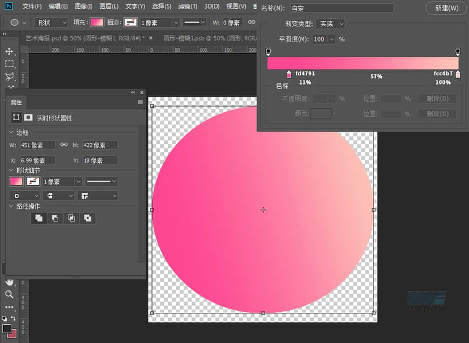
Task: Collapse the 边框 section in Properties
Action: point(12,132)
